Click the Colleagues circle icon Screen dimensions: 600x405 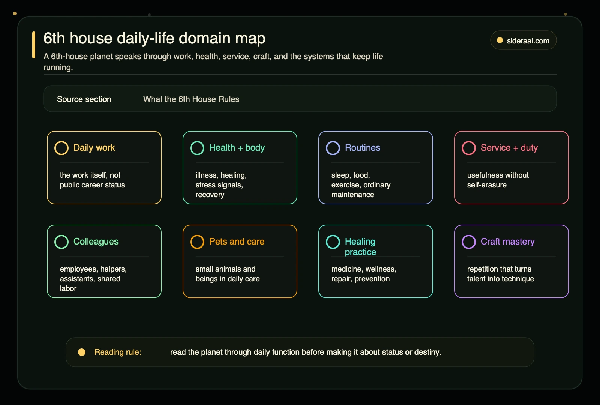61,242
